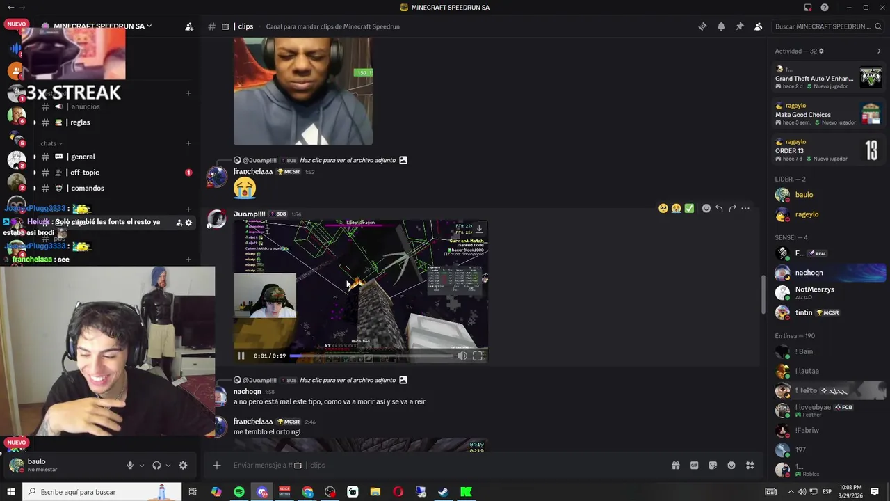The height and width of the screenshot is (501, 890).
Task: Open franchelaaa username above crying emoji
Action: click(253, 172)
